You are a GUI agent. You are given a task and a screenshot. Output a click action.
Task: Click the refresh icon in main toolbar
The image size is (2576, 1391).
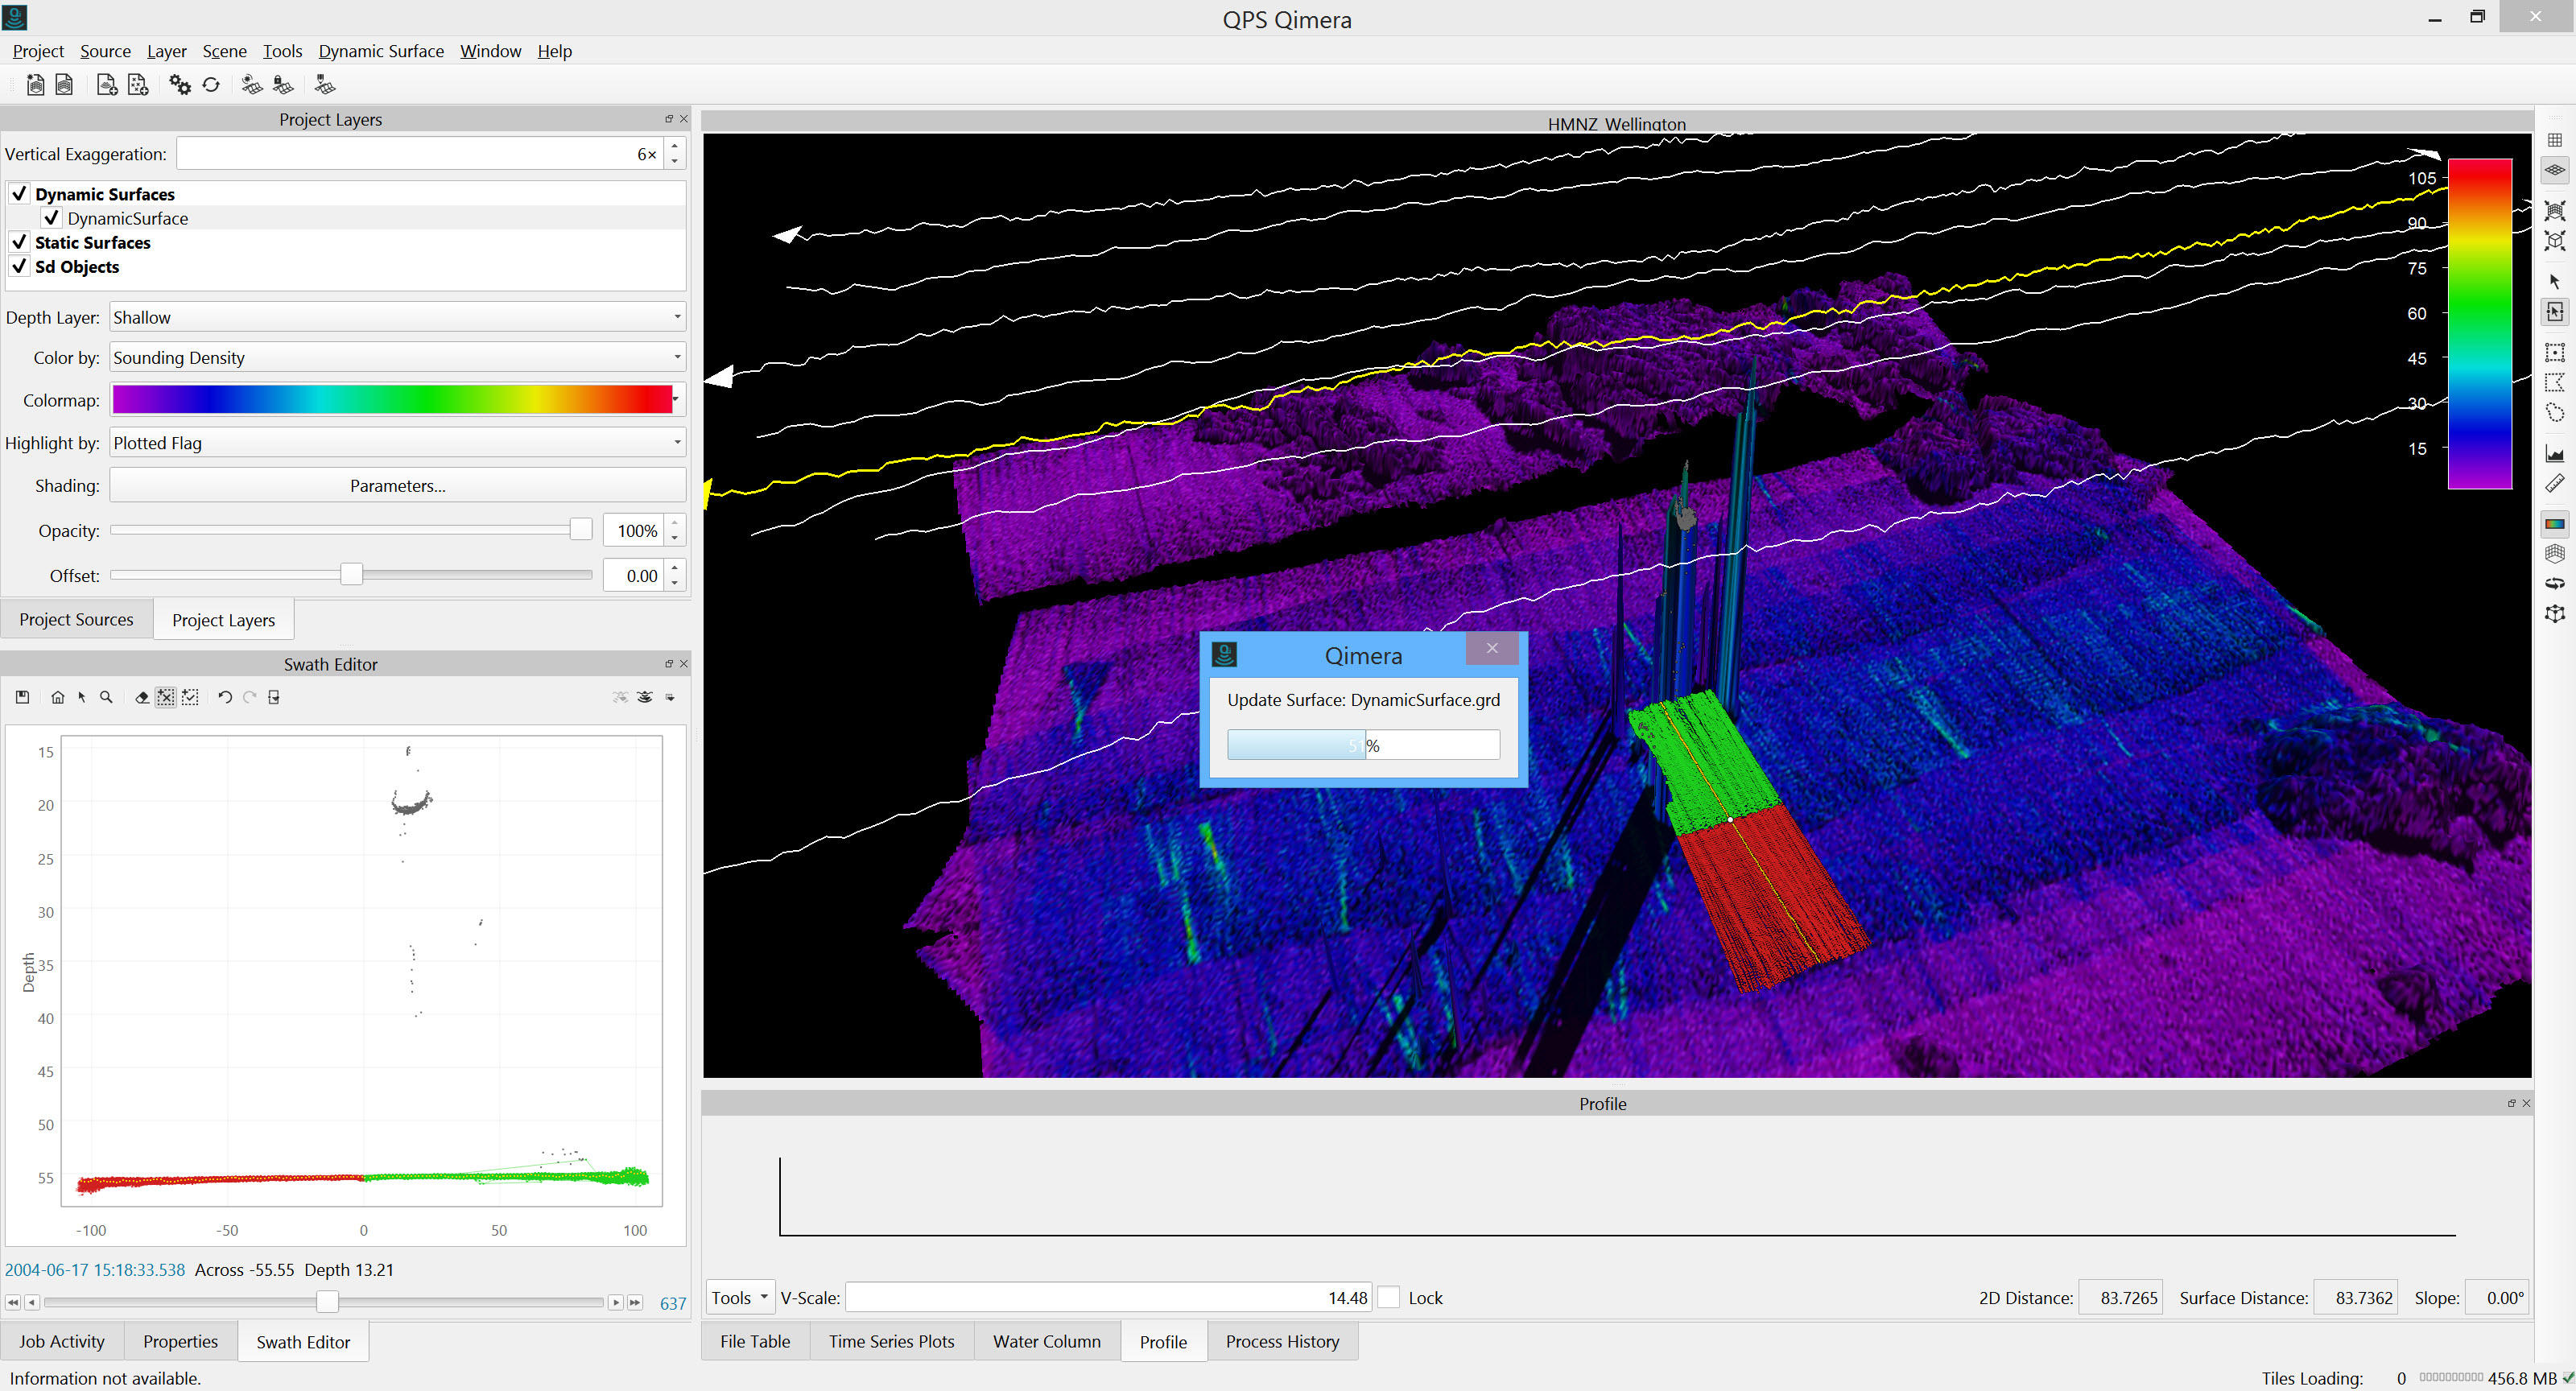pyautogui.click(x=211, y=85)
